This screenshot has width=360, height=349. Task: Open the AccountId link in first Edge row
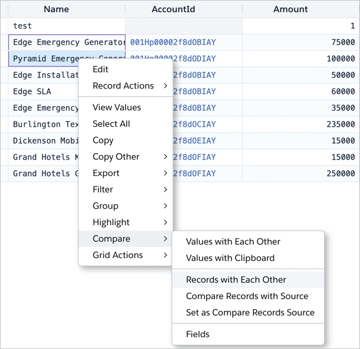pyautogui.click(x=173, y=42)
